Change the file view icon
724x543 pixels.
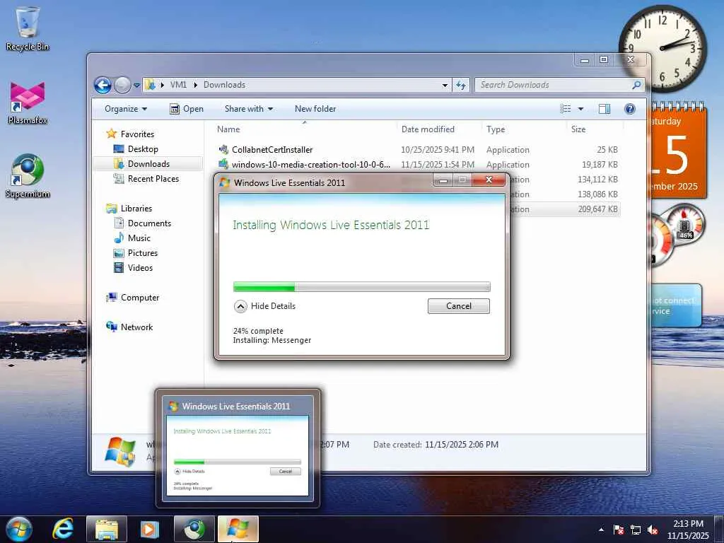coord(566,109)
